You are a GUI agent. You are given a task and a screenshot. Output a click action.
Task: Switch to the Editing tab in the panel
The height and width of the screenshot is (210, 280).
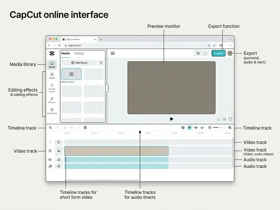pyautogui.click(x=79, y=53)
